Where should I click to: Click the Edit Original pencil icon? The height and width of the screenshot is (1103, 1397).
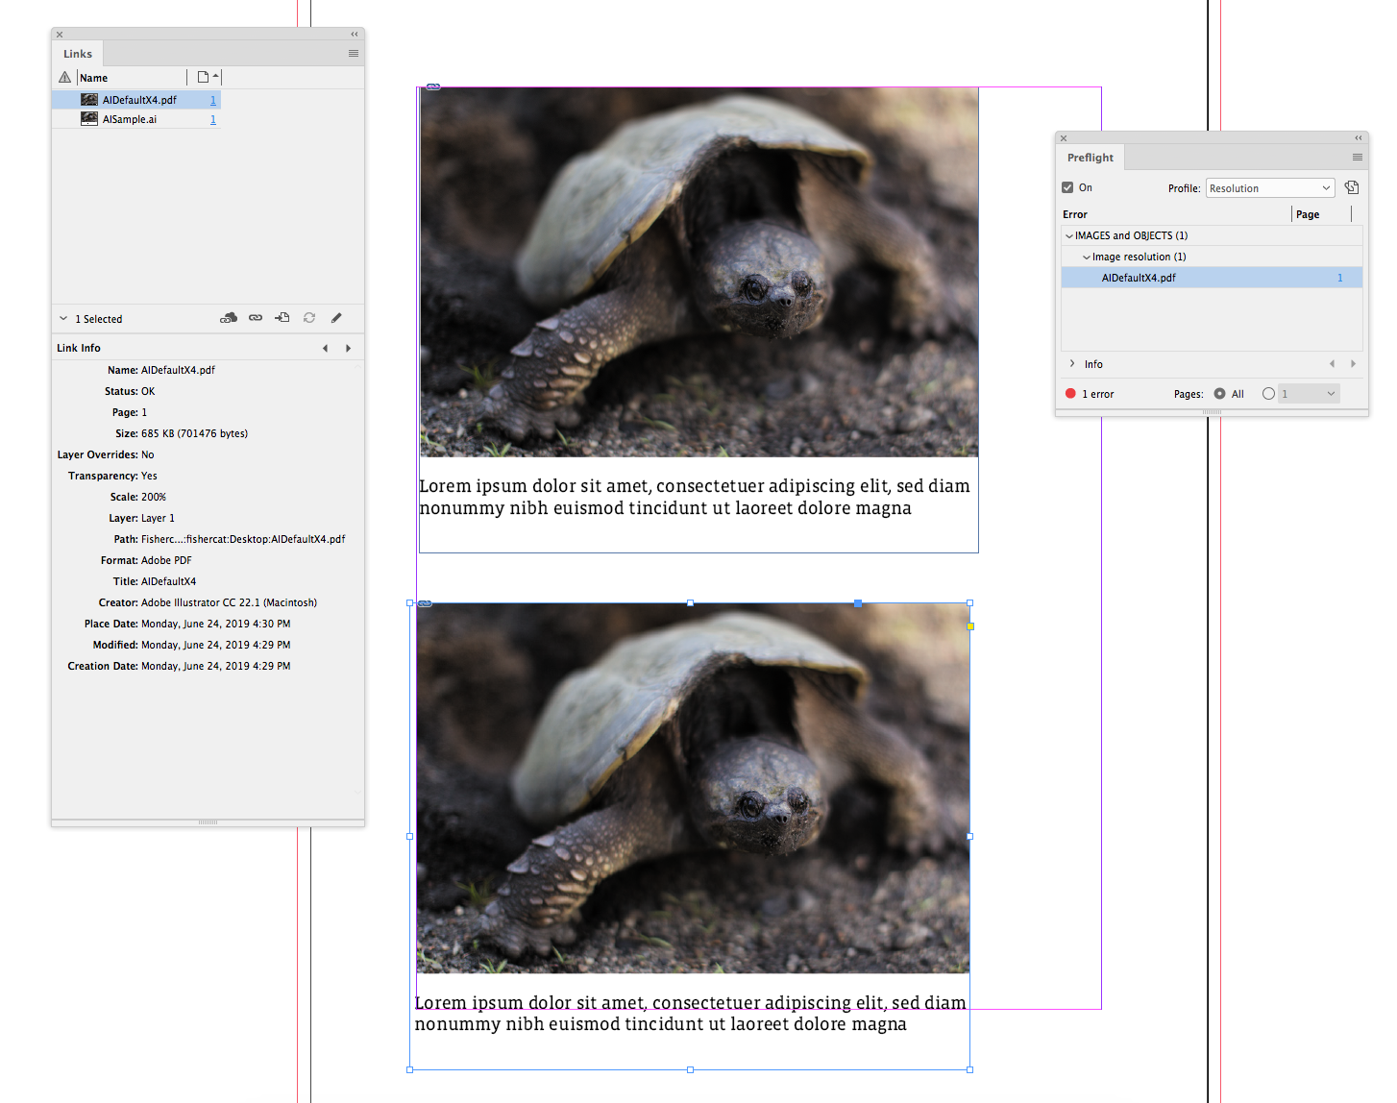(336, 318)
